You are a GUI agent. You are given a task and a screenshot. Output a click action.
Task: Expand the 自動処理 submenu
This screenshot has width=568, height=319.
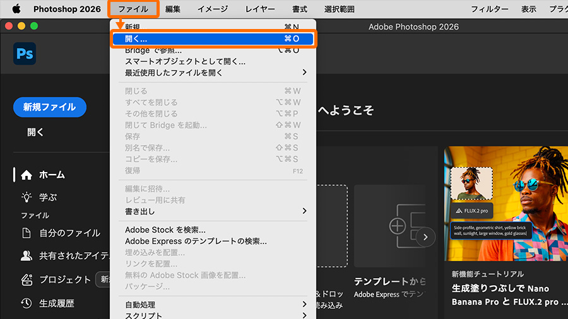click(x=213, y=304)
